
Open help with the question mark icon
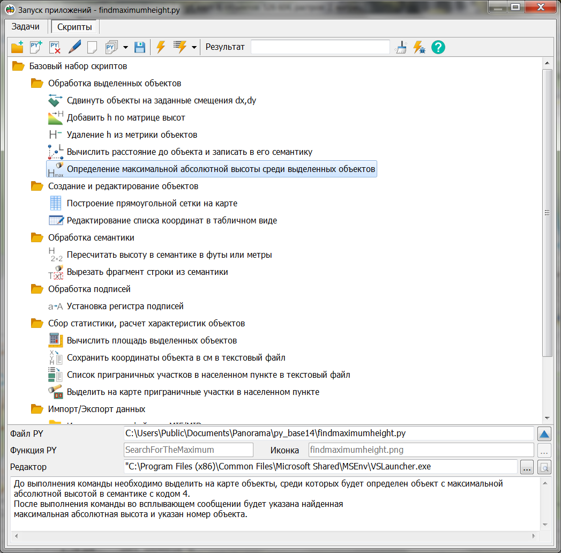click(438, 47)
